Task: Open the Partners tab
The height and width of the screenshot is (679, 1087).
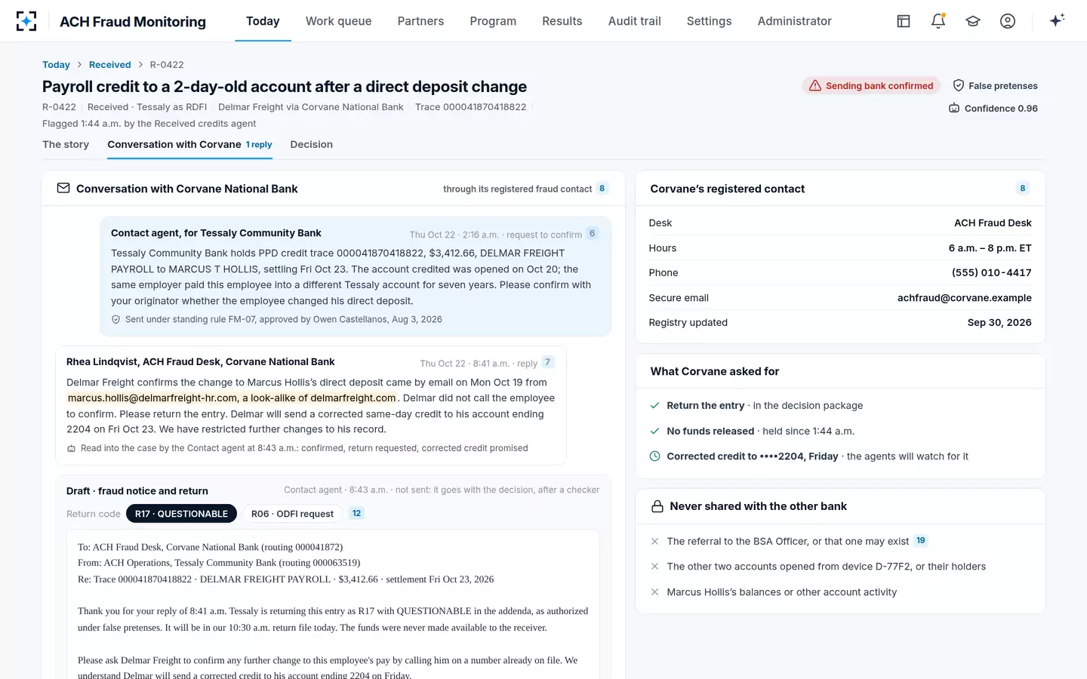Action: pyautogui.click(x=420, y=21)
